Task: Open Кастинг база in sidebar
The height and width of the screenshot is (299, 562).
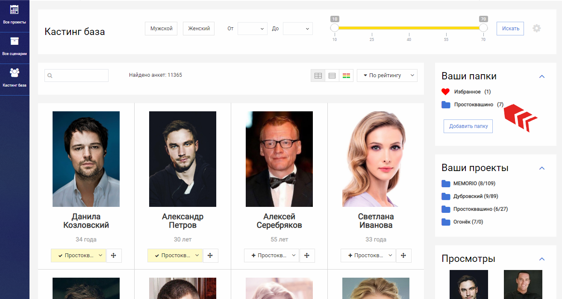Action: pos(15,79)
